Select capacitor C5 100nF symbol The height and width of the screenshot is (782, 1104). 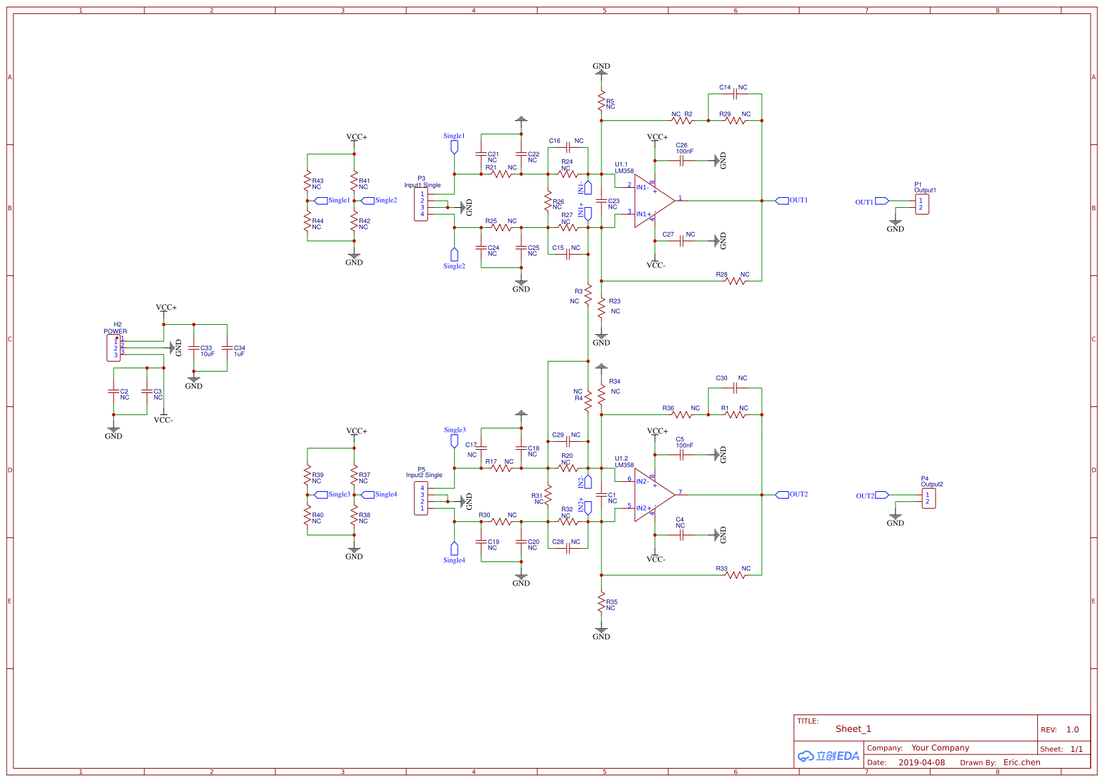pyautogui.click(x=682, y=454)
